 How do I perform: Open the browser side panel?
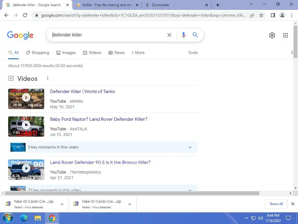tap(273, 15)
